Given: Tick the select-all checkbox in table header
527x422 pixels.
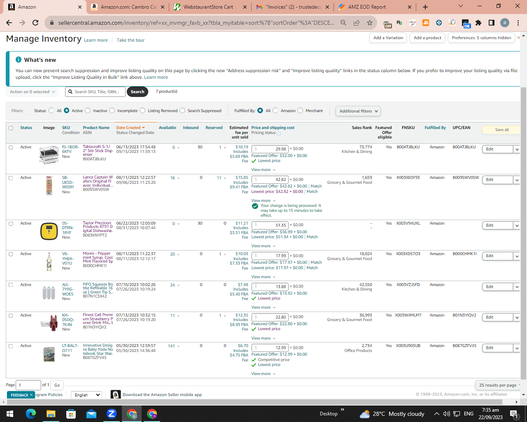Looking at the screenshot, I should (11, 128).
